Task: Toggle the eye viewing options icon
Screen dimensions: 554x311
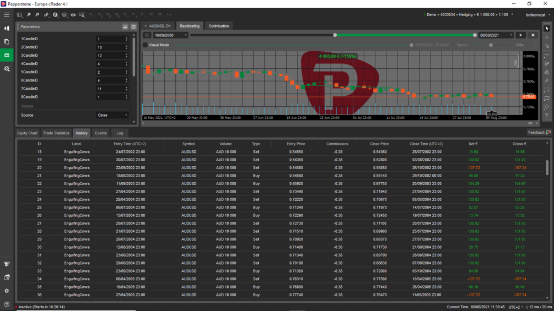Action: point(73,15)
